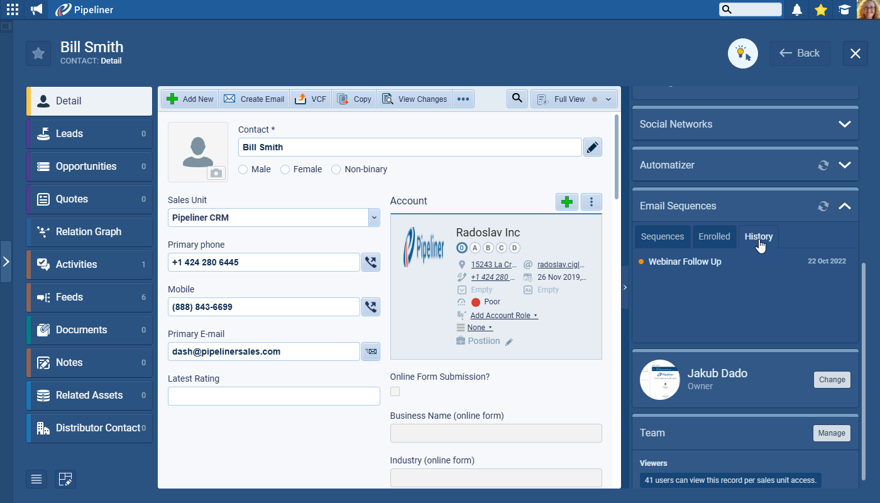Refresh the Email Sequences panel
The height and width of the screenshot is (503, 880).
[x=823, y=206]
